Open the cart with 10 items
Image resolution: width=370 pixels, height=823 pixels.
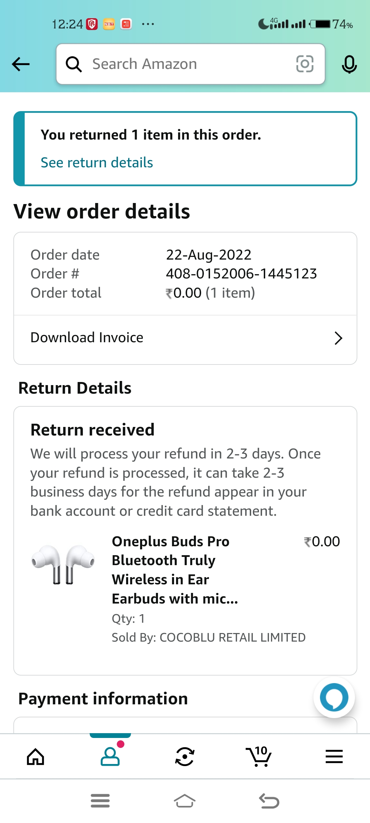tap(259, 756)
